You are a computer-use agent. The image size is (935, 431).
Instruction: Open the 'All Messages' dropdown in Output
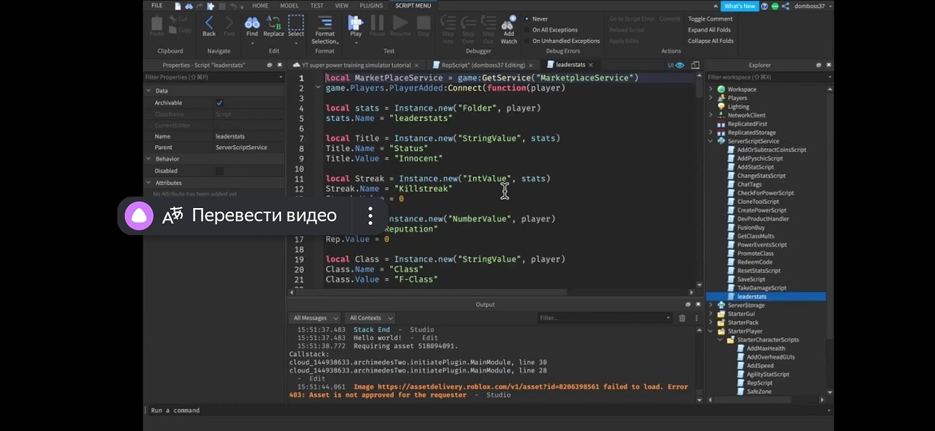[314, 318]
